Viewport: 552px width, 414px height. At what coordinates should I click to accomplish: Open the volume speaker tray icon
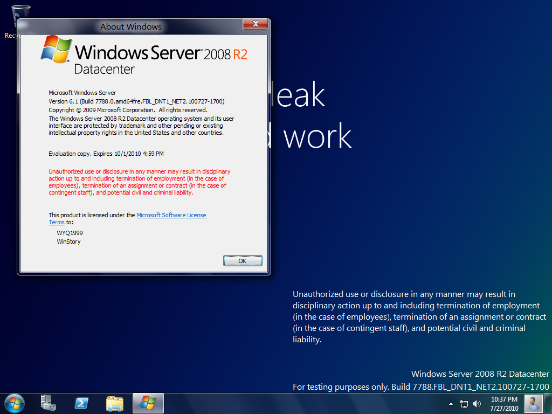[477, 404]
